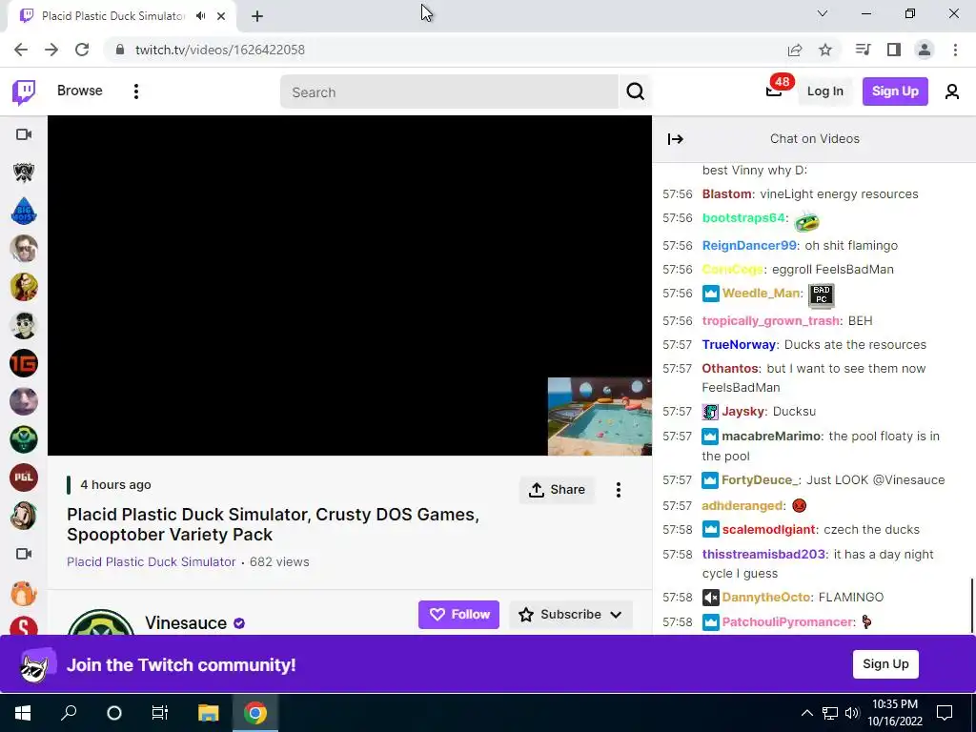This screenshot has height=732, width=976.
Task: Bookmark this page with the star icon
Action: coord(825,50)
